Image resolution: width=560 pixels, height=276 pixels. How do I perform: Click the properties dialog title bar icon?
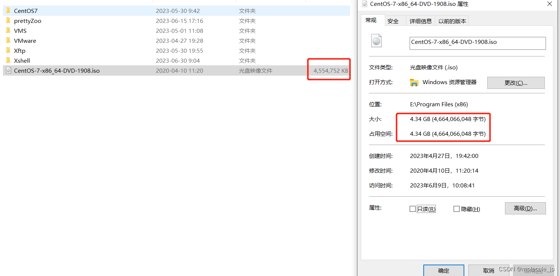pyautogui.click(x=365, y=4)
